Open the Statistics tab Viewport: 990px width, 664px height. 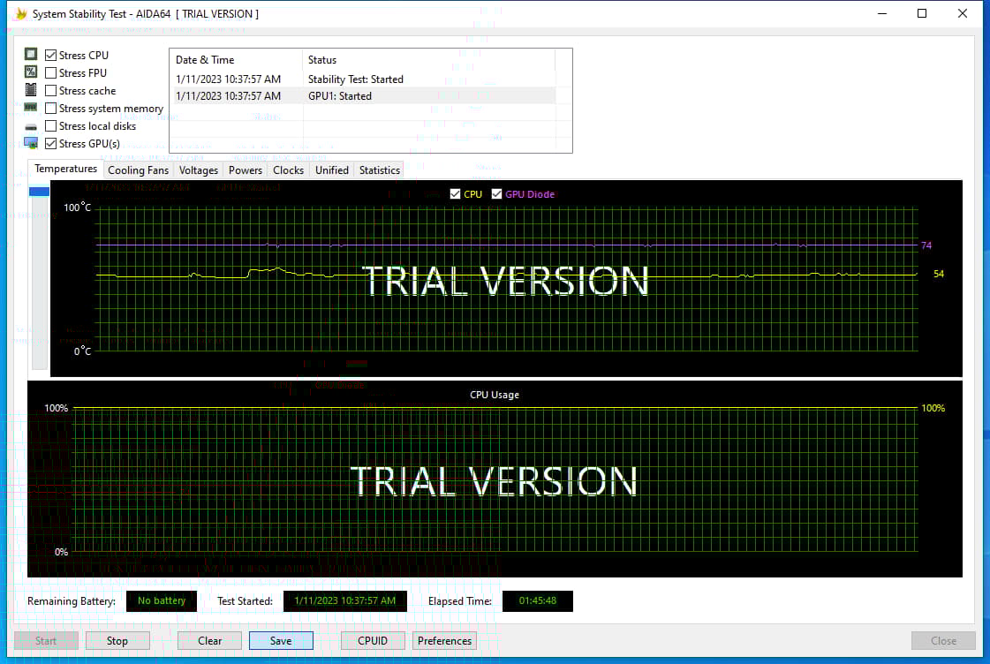point(380,170)
